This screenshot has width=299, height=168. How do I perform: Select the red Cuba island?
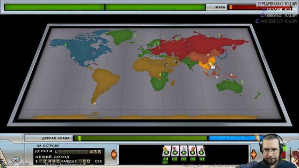pyautogui.click(x=94, y=64)
